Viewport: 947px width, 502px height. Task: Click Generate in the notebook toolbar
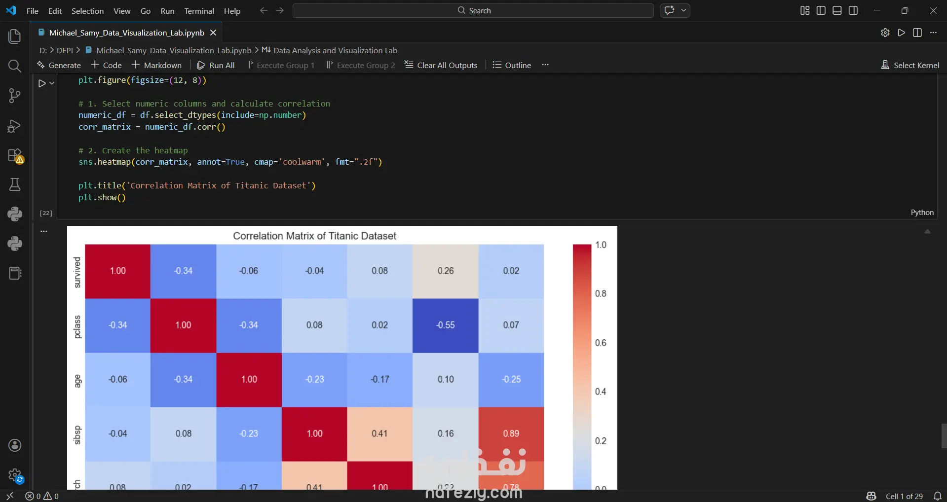(x=59, y=65)
